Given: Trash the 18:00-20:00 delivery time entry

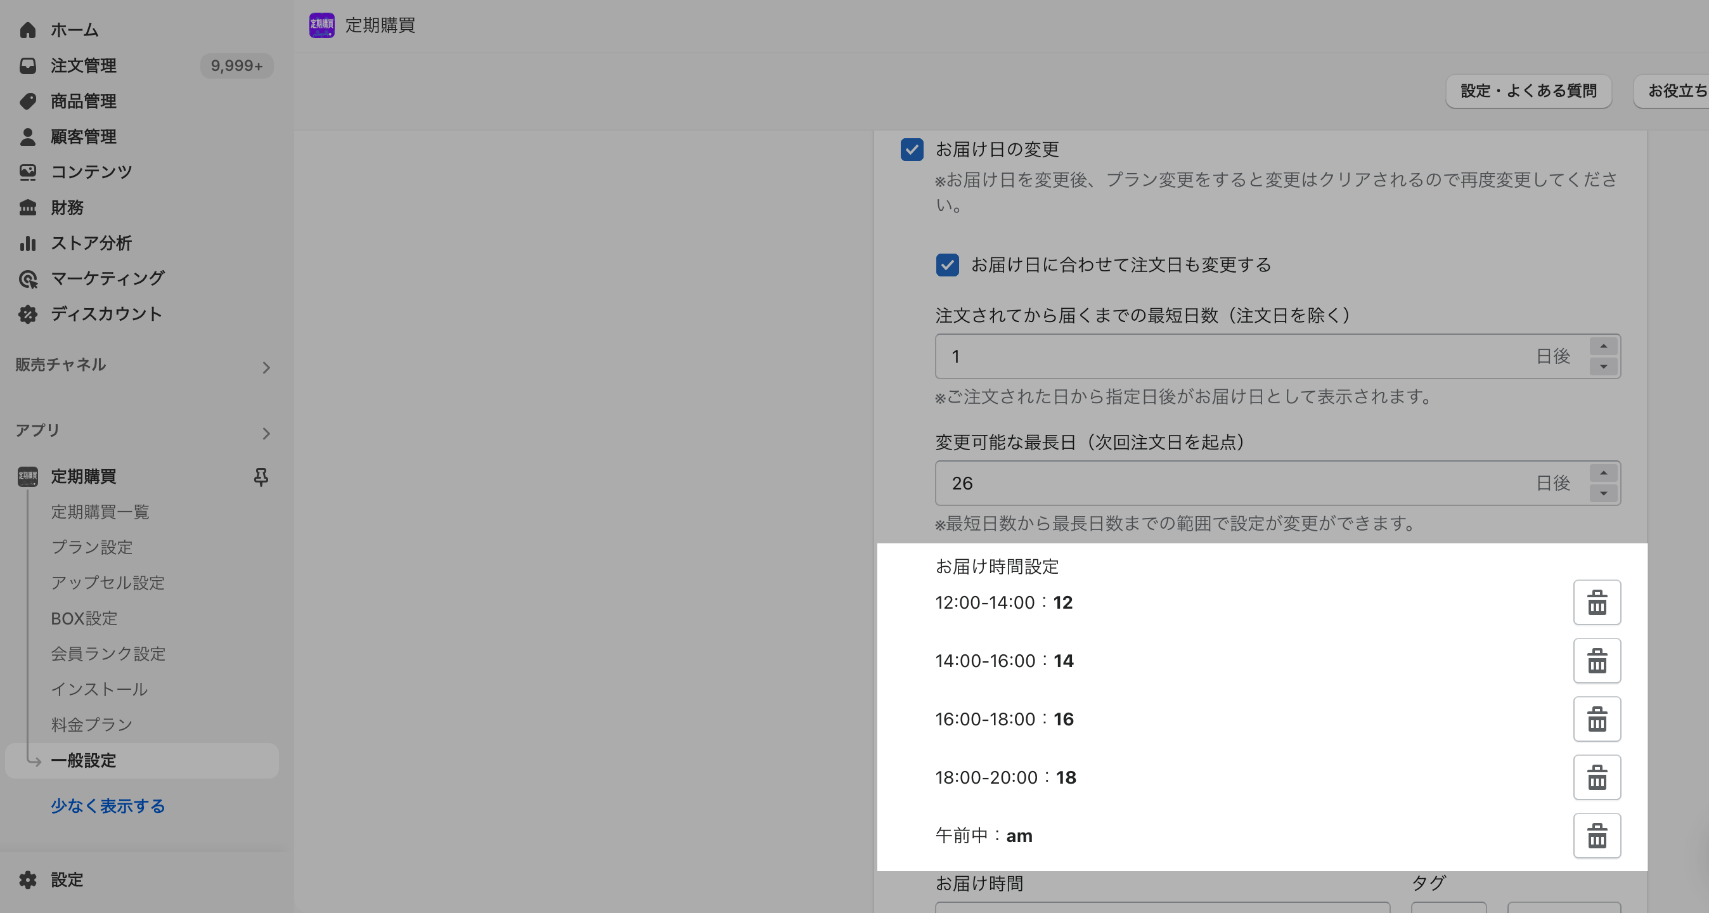Looking at the screenshot, I should 1596,778.
